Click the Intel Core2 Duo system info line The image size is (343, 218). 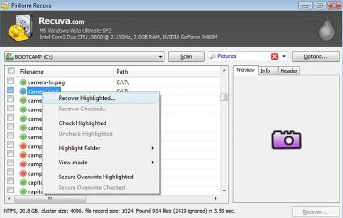pyautogui.click(x=128, y=37)
